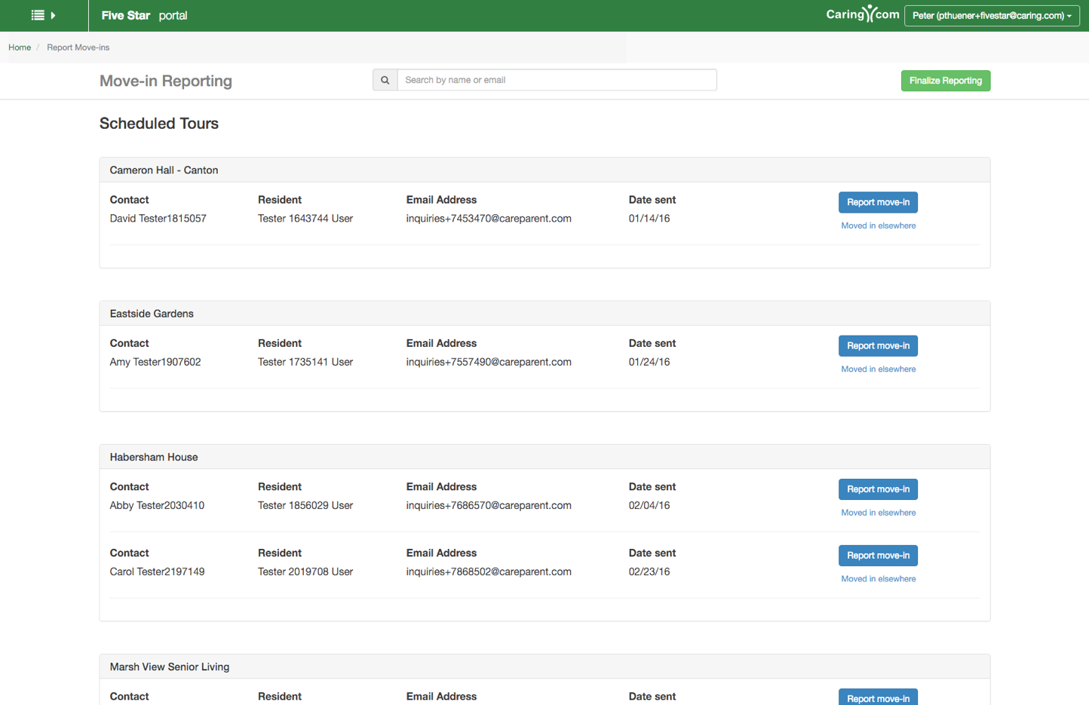Go to Home breadcrumb link
Viewport: 1089px width, 705px height.
20,48
